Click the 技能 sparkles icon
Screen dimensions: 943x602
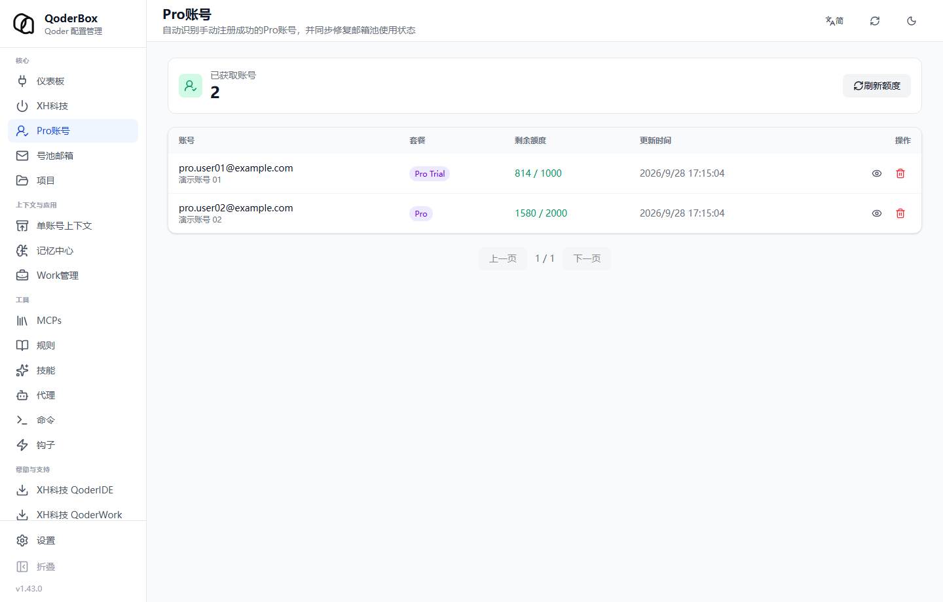[x=22, y=370]
